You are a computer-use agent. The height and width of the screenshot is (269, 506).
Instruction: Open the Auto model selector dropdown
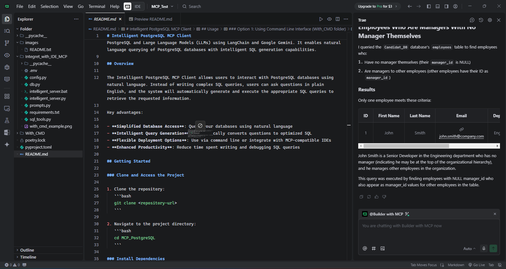coord(469,249)
